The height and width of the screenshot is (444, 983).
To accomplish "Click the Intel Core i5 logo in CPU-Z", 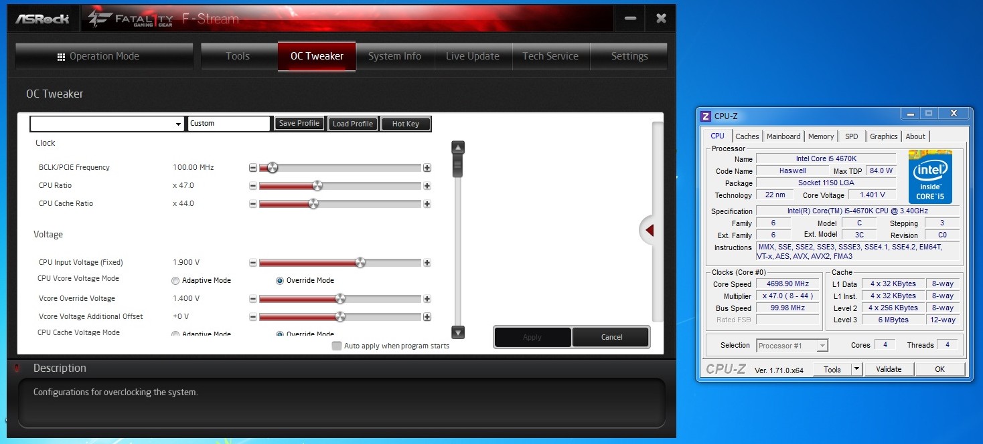I will coord(930,177).
